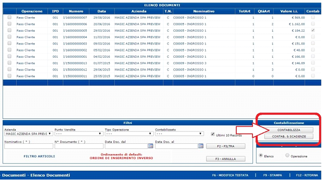Click the CONTABILIZZA button
This screenshot has width=335, height=180.
[x=289, y=130]
